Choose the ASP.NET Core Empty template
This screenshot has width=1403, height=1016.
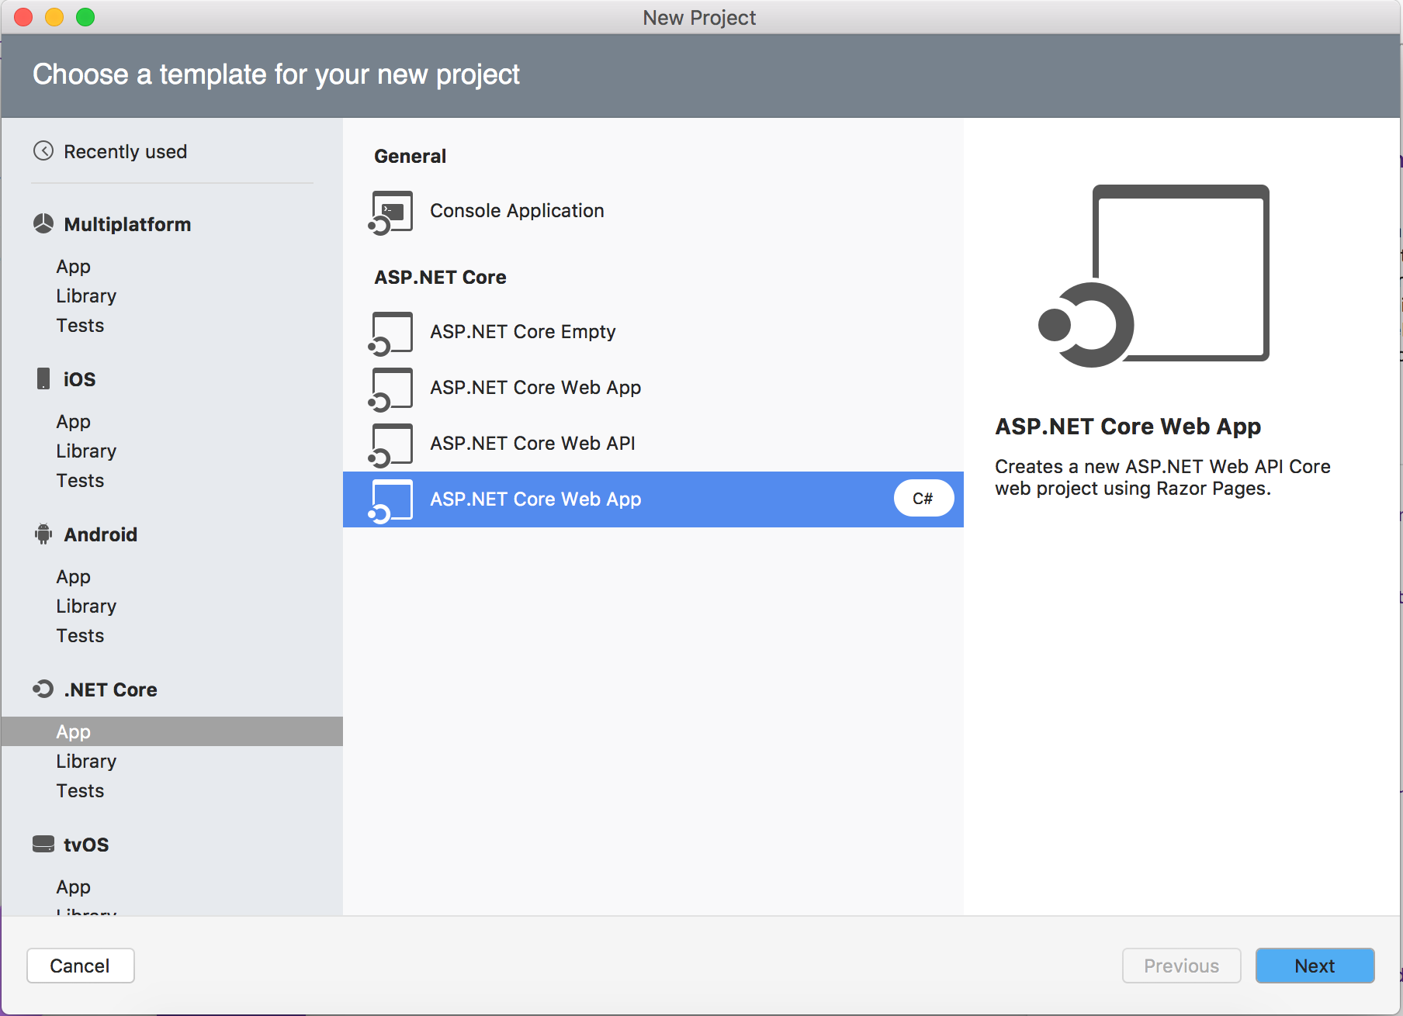(x=653, y=332)
